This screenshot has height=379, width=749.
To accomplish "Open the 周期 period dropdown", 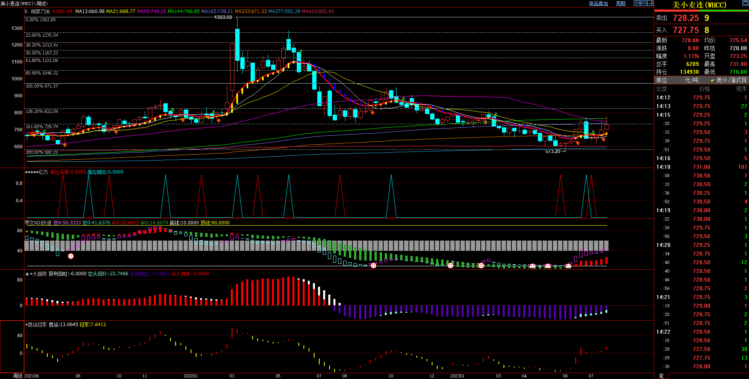I will tap(621, 4).
